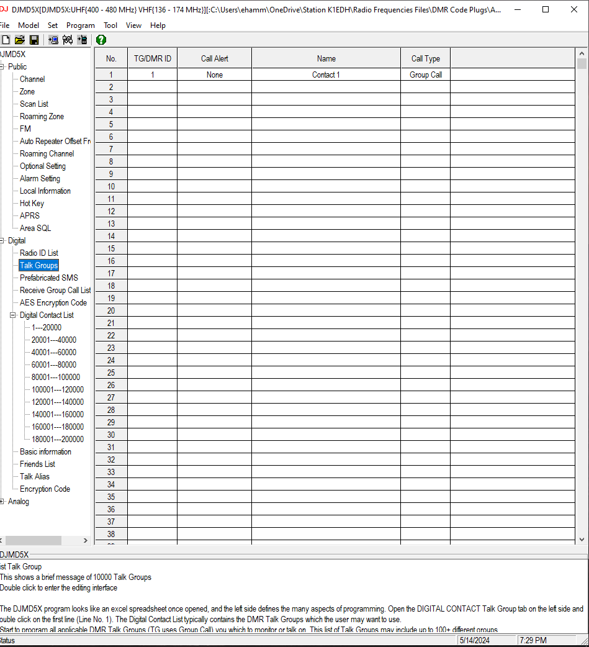Image resolution: width=589 pixels, height=647 pixels.
Task: Select the 'Group Call' cell
Action: (x=425, y=75)
